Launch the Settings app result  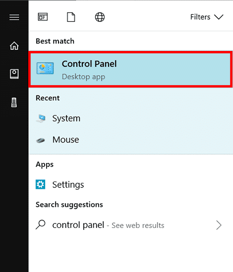[x=131, y=184]
